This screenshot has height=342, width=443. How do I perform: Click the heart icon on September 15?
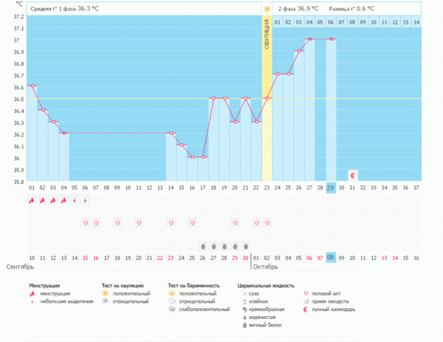(x=85, y=222)
